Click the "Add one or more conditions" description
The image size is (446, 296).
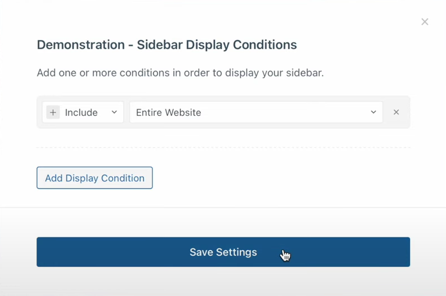(112, 73)
